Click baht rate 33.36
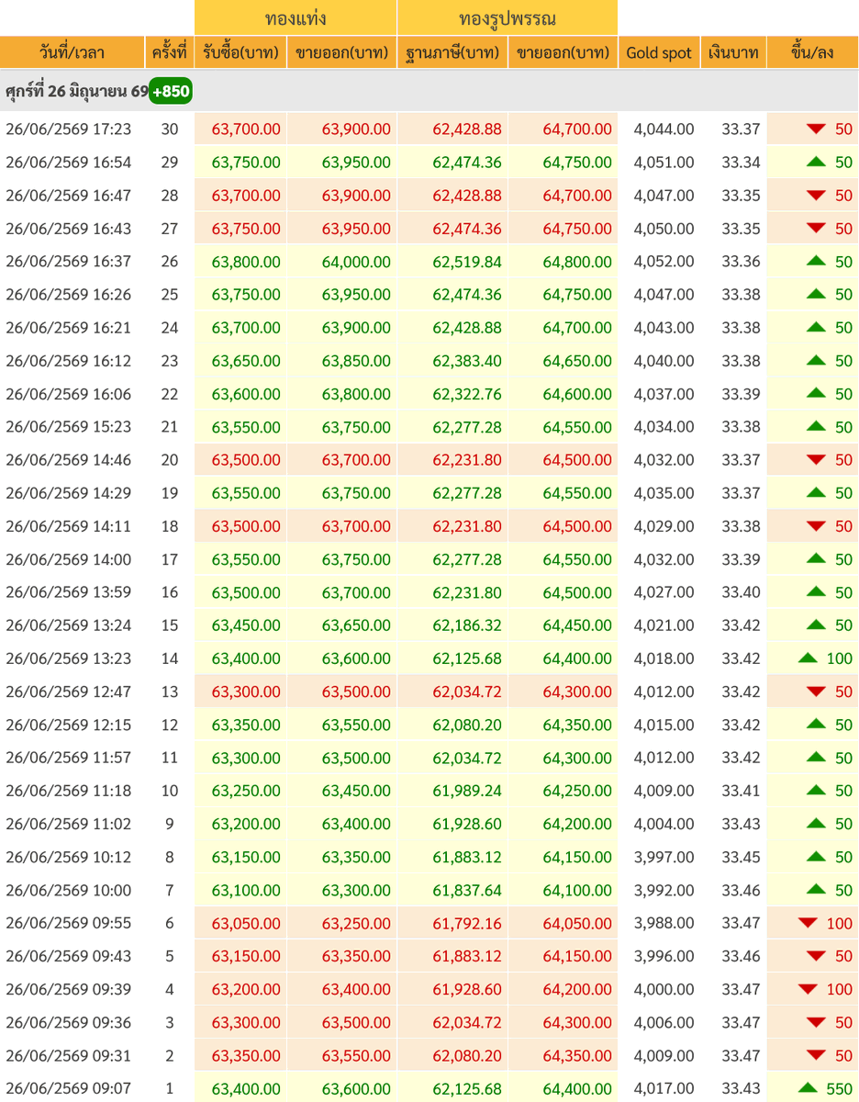 coord(741,262)
